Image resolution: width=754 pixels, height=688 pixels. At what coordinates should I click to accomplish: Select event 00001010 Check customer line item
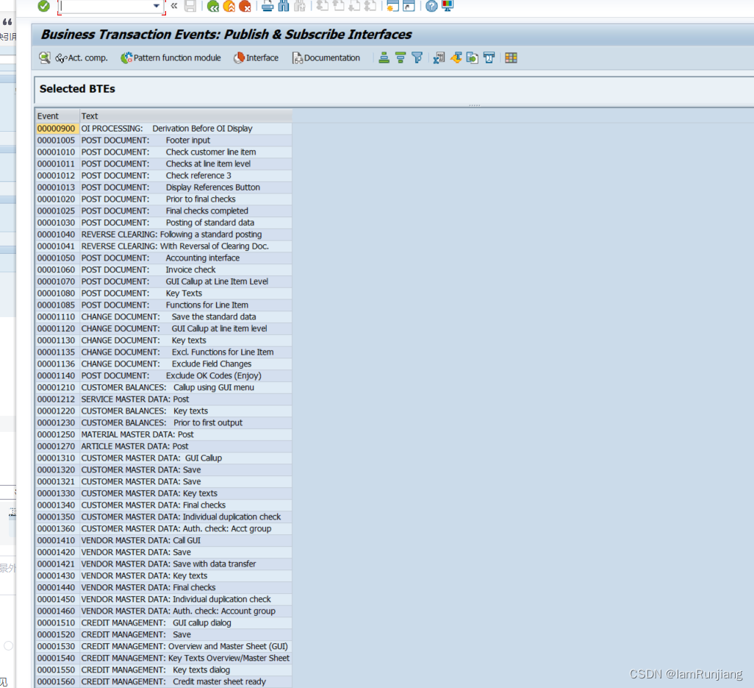(163, 152)
